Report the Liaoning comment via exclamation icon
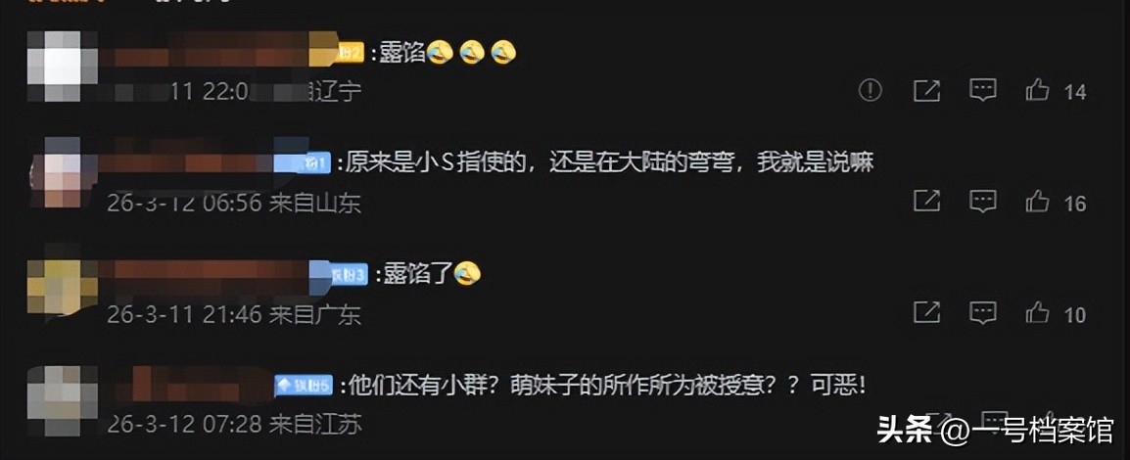The height and width of the screenshot is (460, 1130). pyautogui.click(x=871, y=91)
